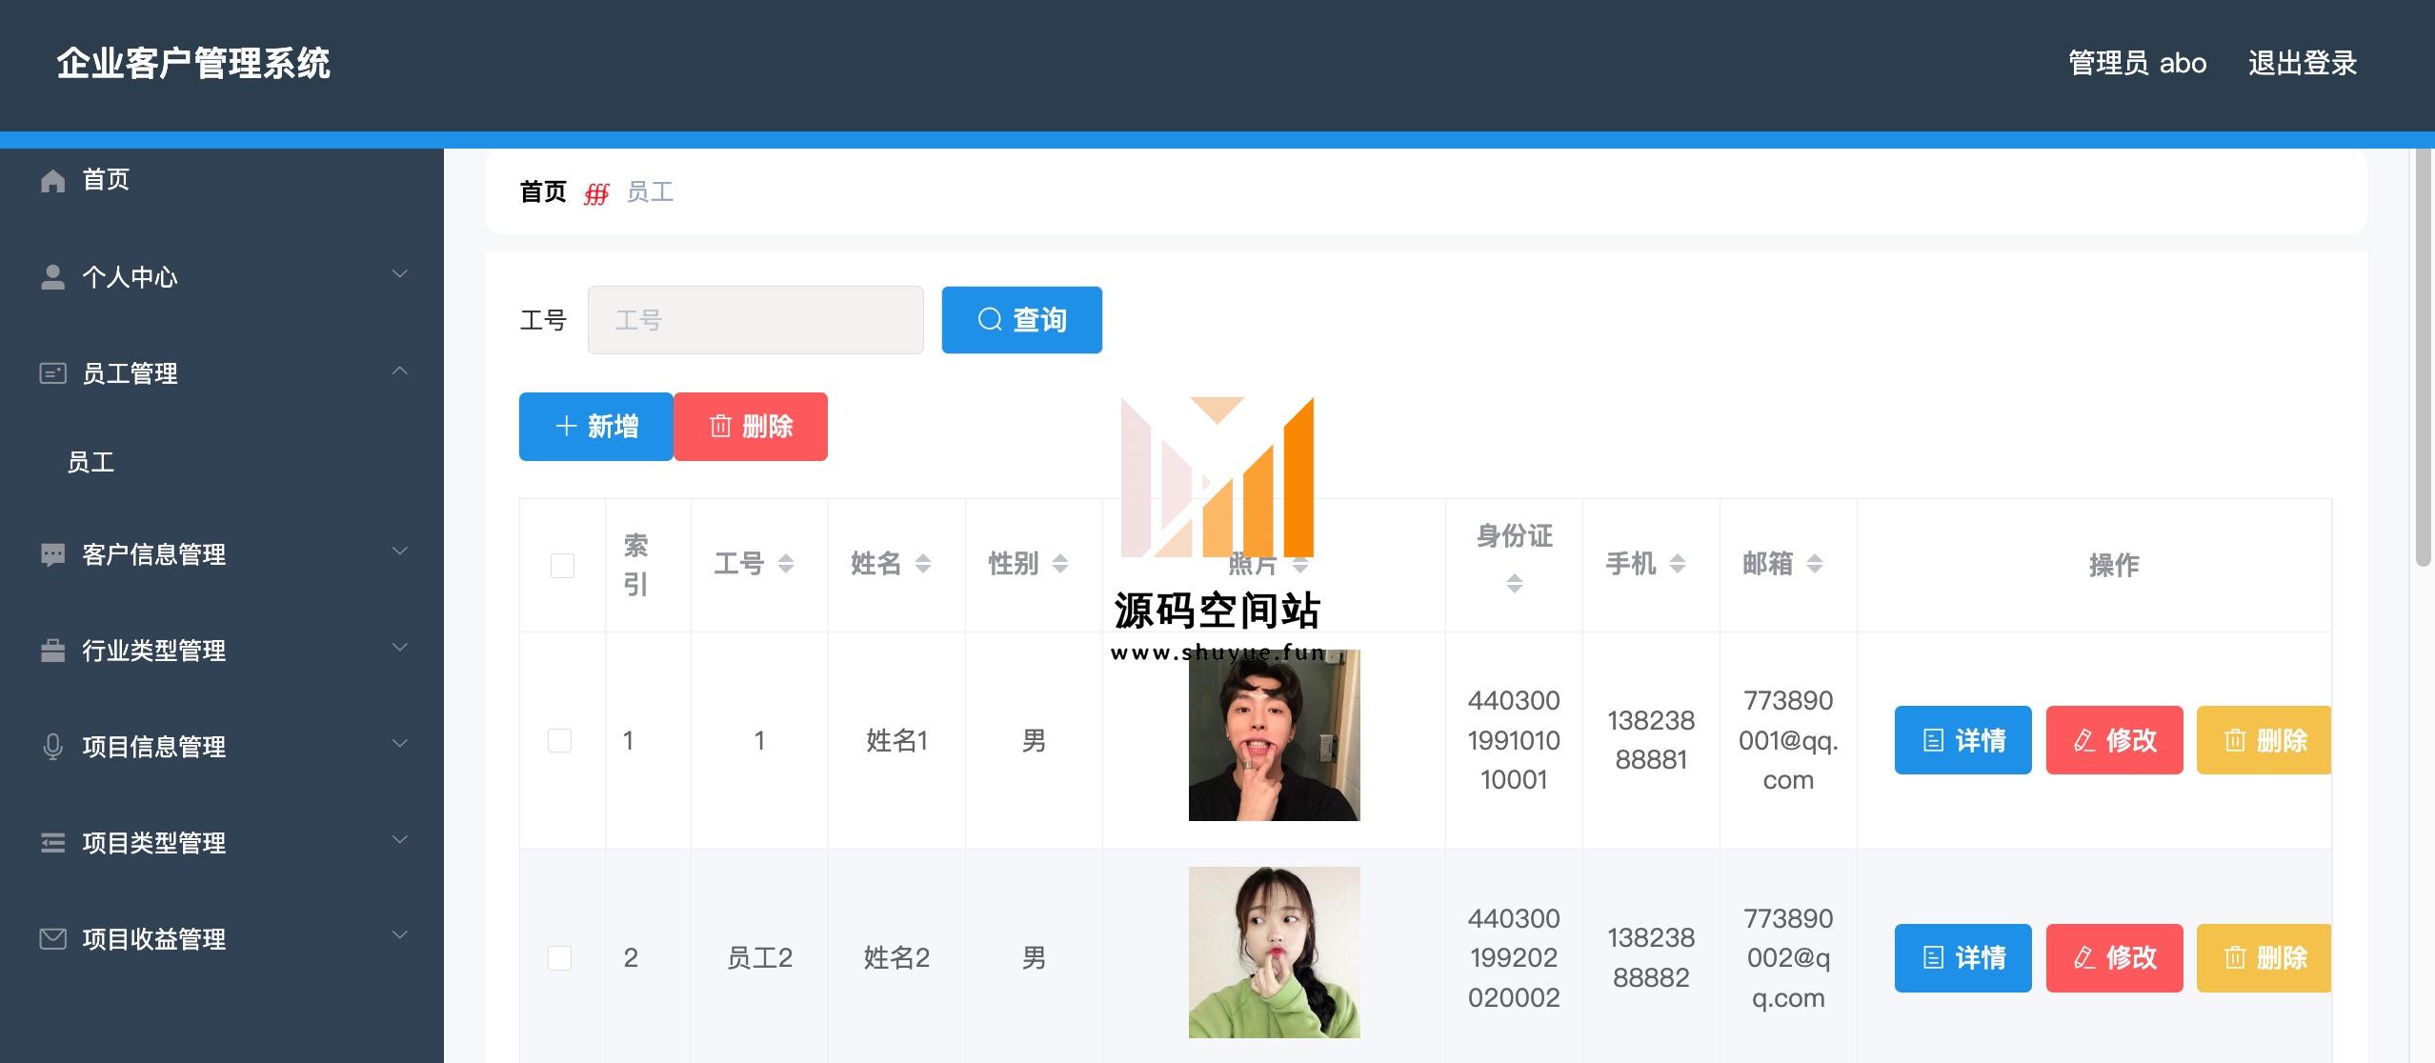Collapse the 员工管理 menu chevron
This screenshot has width=2435, height=1063.
tap(400, 371)
